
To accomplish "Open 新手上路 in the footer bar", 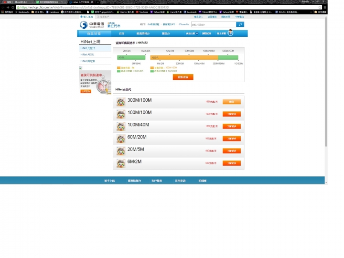I will pyautogui.click(x=109, y=181).
